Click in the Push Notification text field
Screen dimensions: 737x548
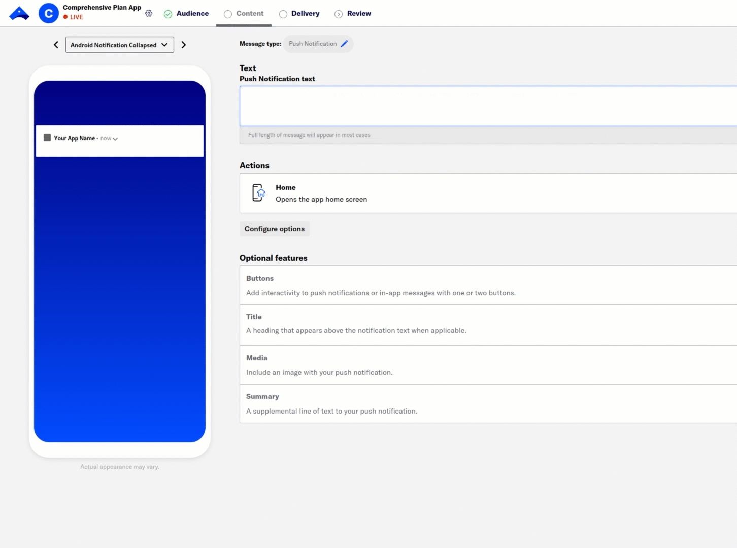coord(487,106)
